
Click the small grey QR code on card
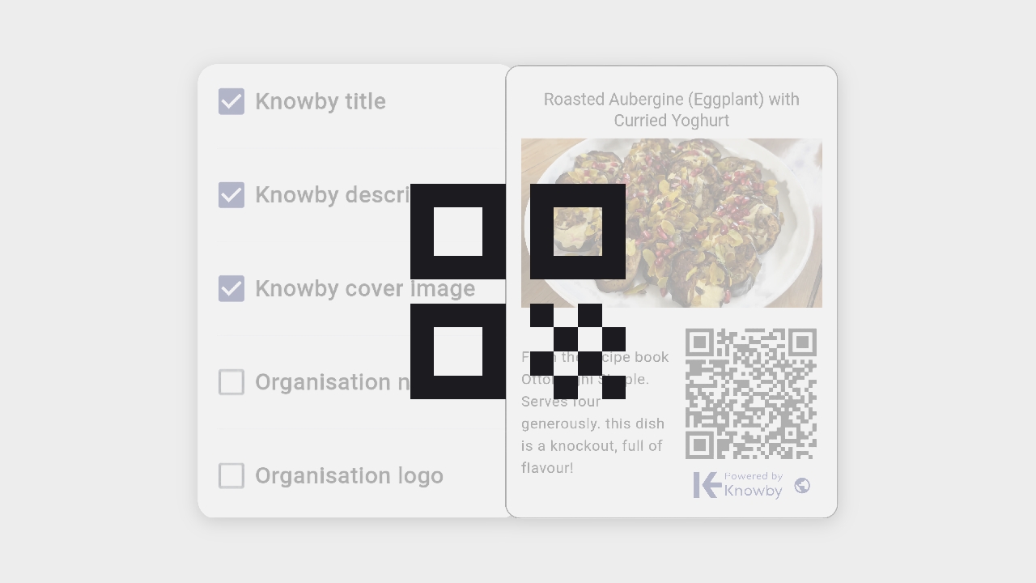coord(750,394)
